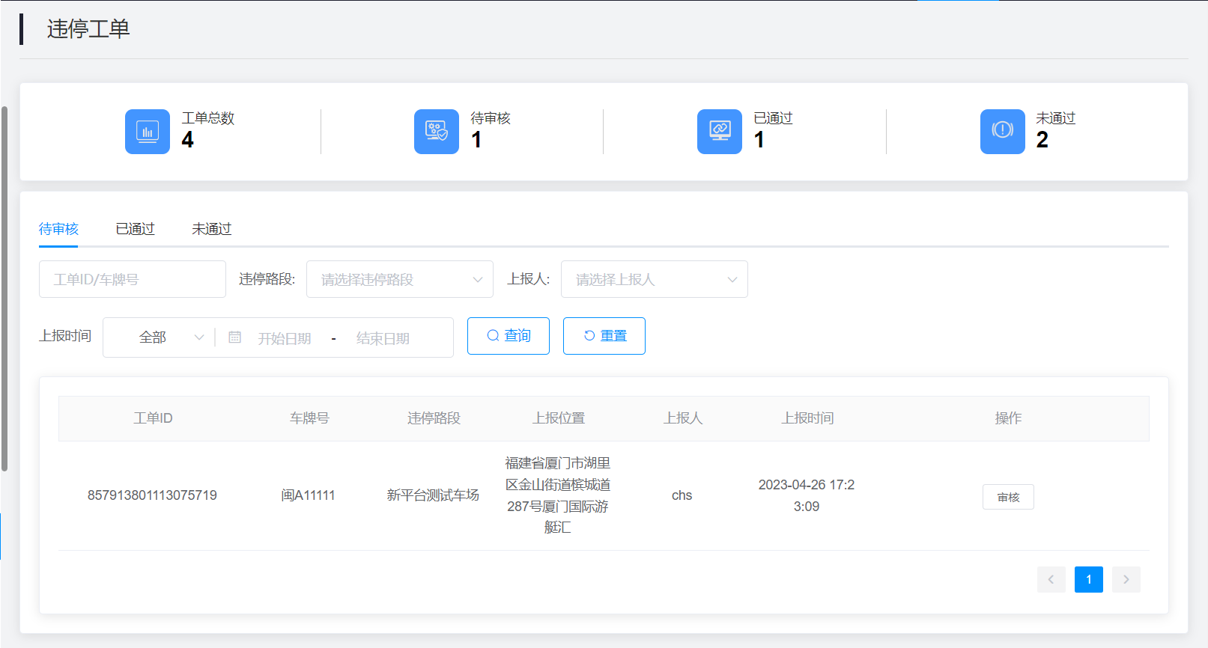Select the 待审核 tab
The image size is (1208, 648).
click(x=58, y=229)
